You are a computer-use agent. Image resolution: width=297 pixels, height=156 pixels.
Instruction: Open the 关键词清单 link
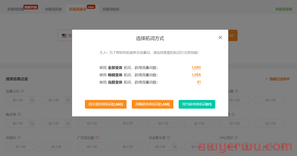(284, 9)
